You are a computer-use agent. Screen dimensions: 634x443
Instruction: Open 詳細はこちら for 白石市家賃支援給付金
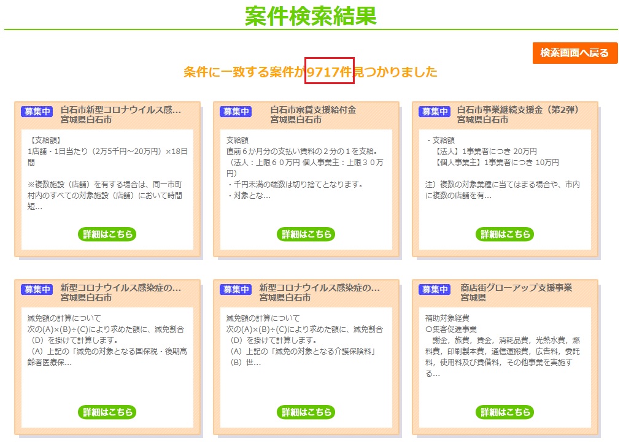(x=306, y=234)
